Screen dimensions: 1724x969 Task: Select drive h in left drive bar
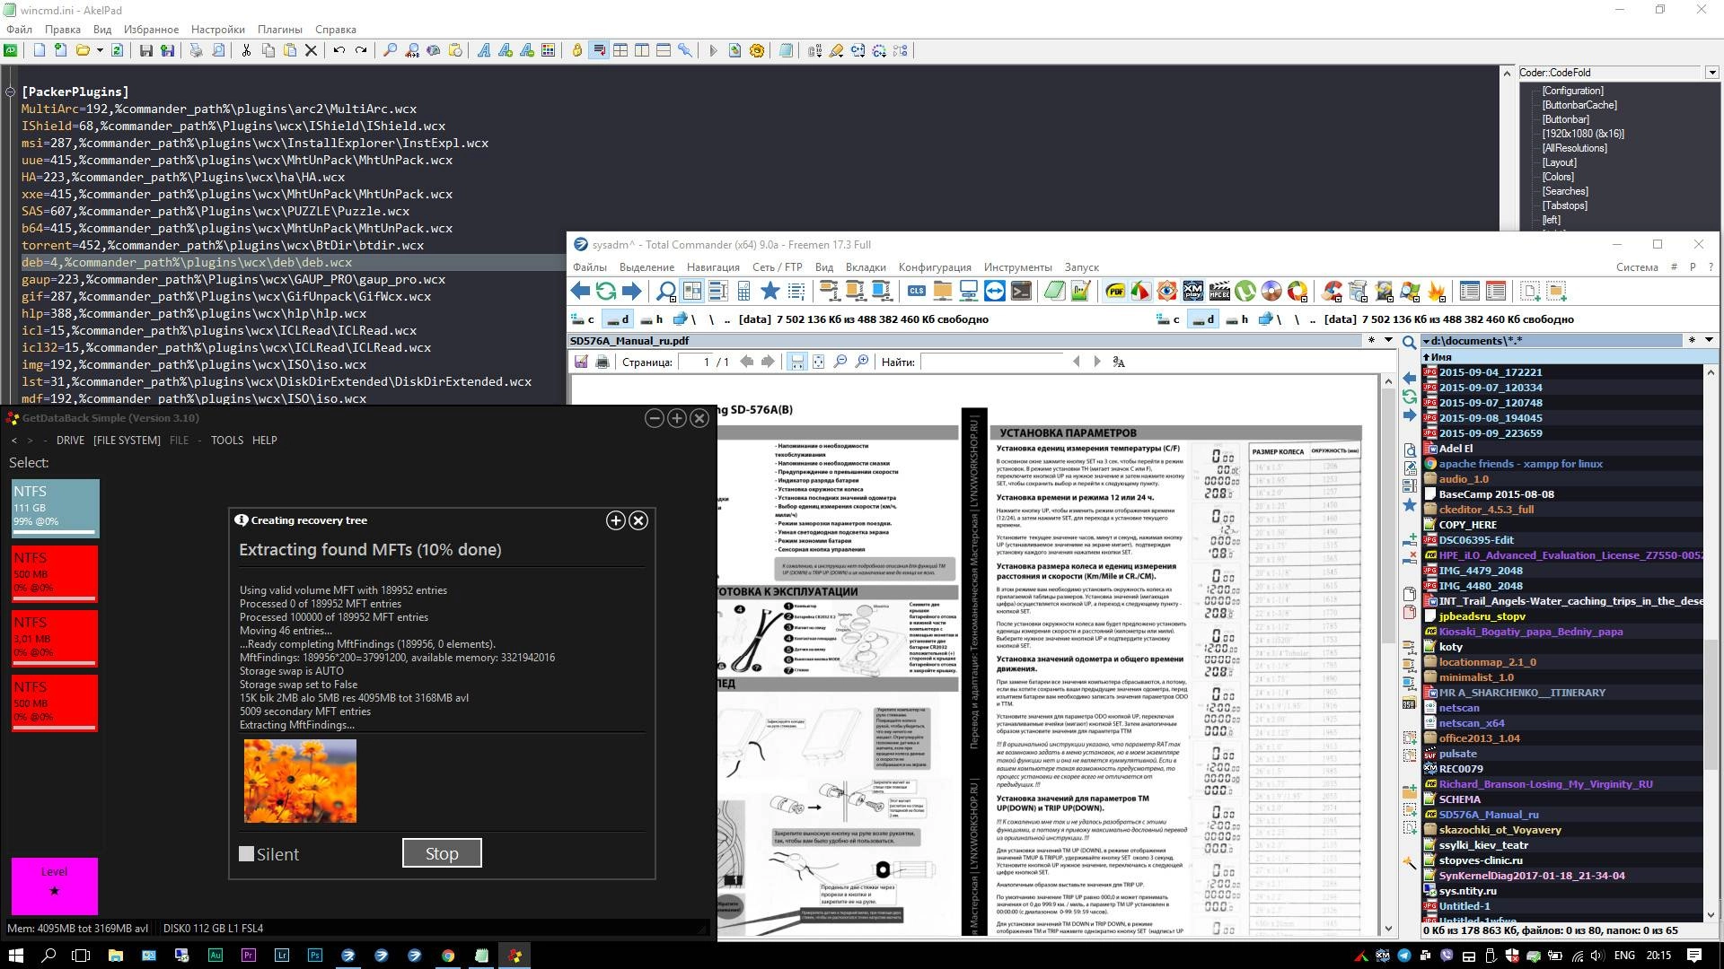[x=652, y=319]
